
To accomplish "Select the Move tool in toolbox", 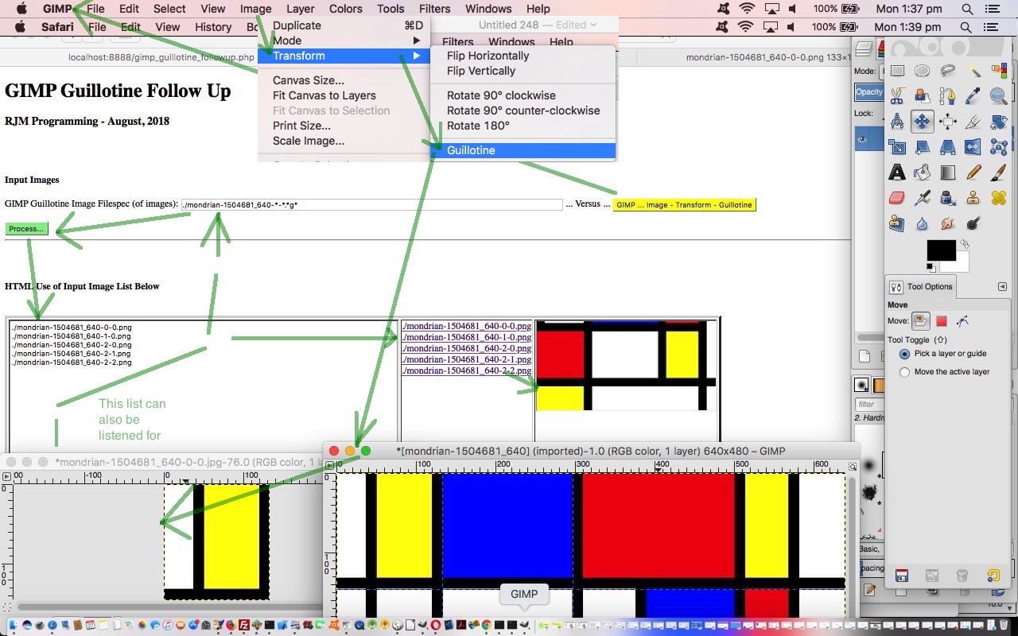I will 922,122.
